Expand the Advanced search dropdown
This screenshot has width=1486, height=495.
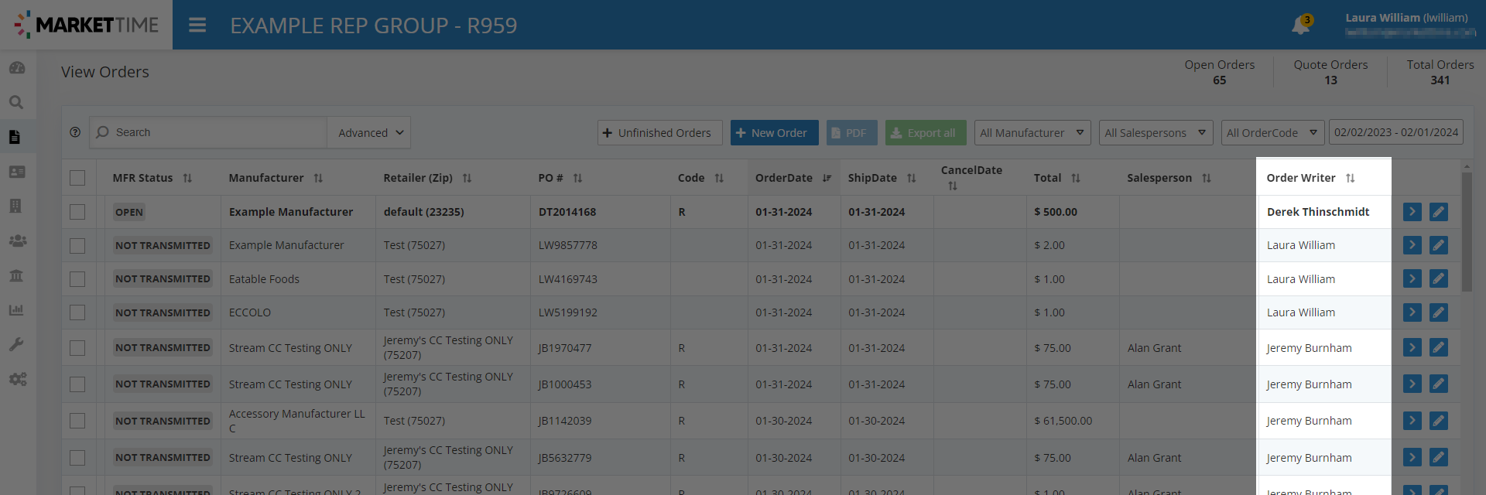pos(369,133)
